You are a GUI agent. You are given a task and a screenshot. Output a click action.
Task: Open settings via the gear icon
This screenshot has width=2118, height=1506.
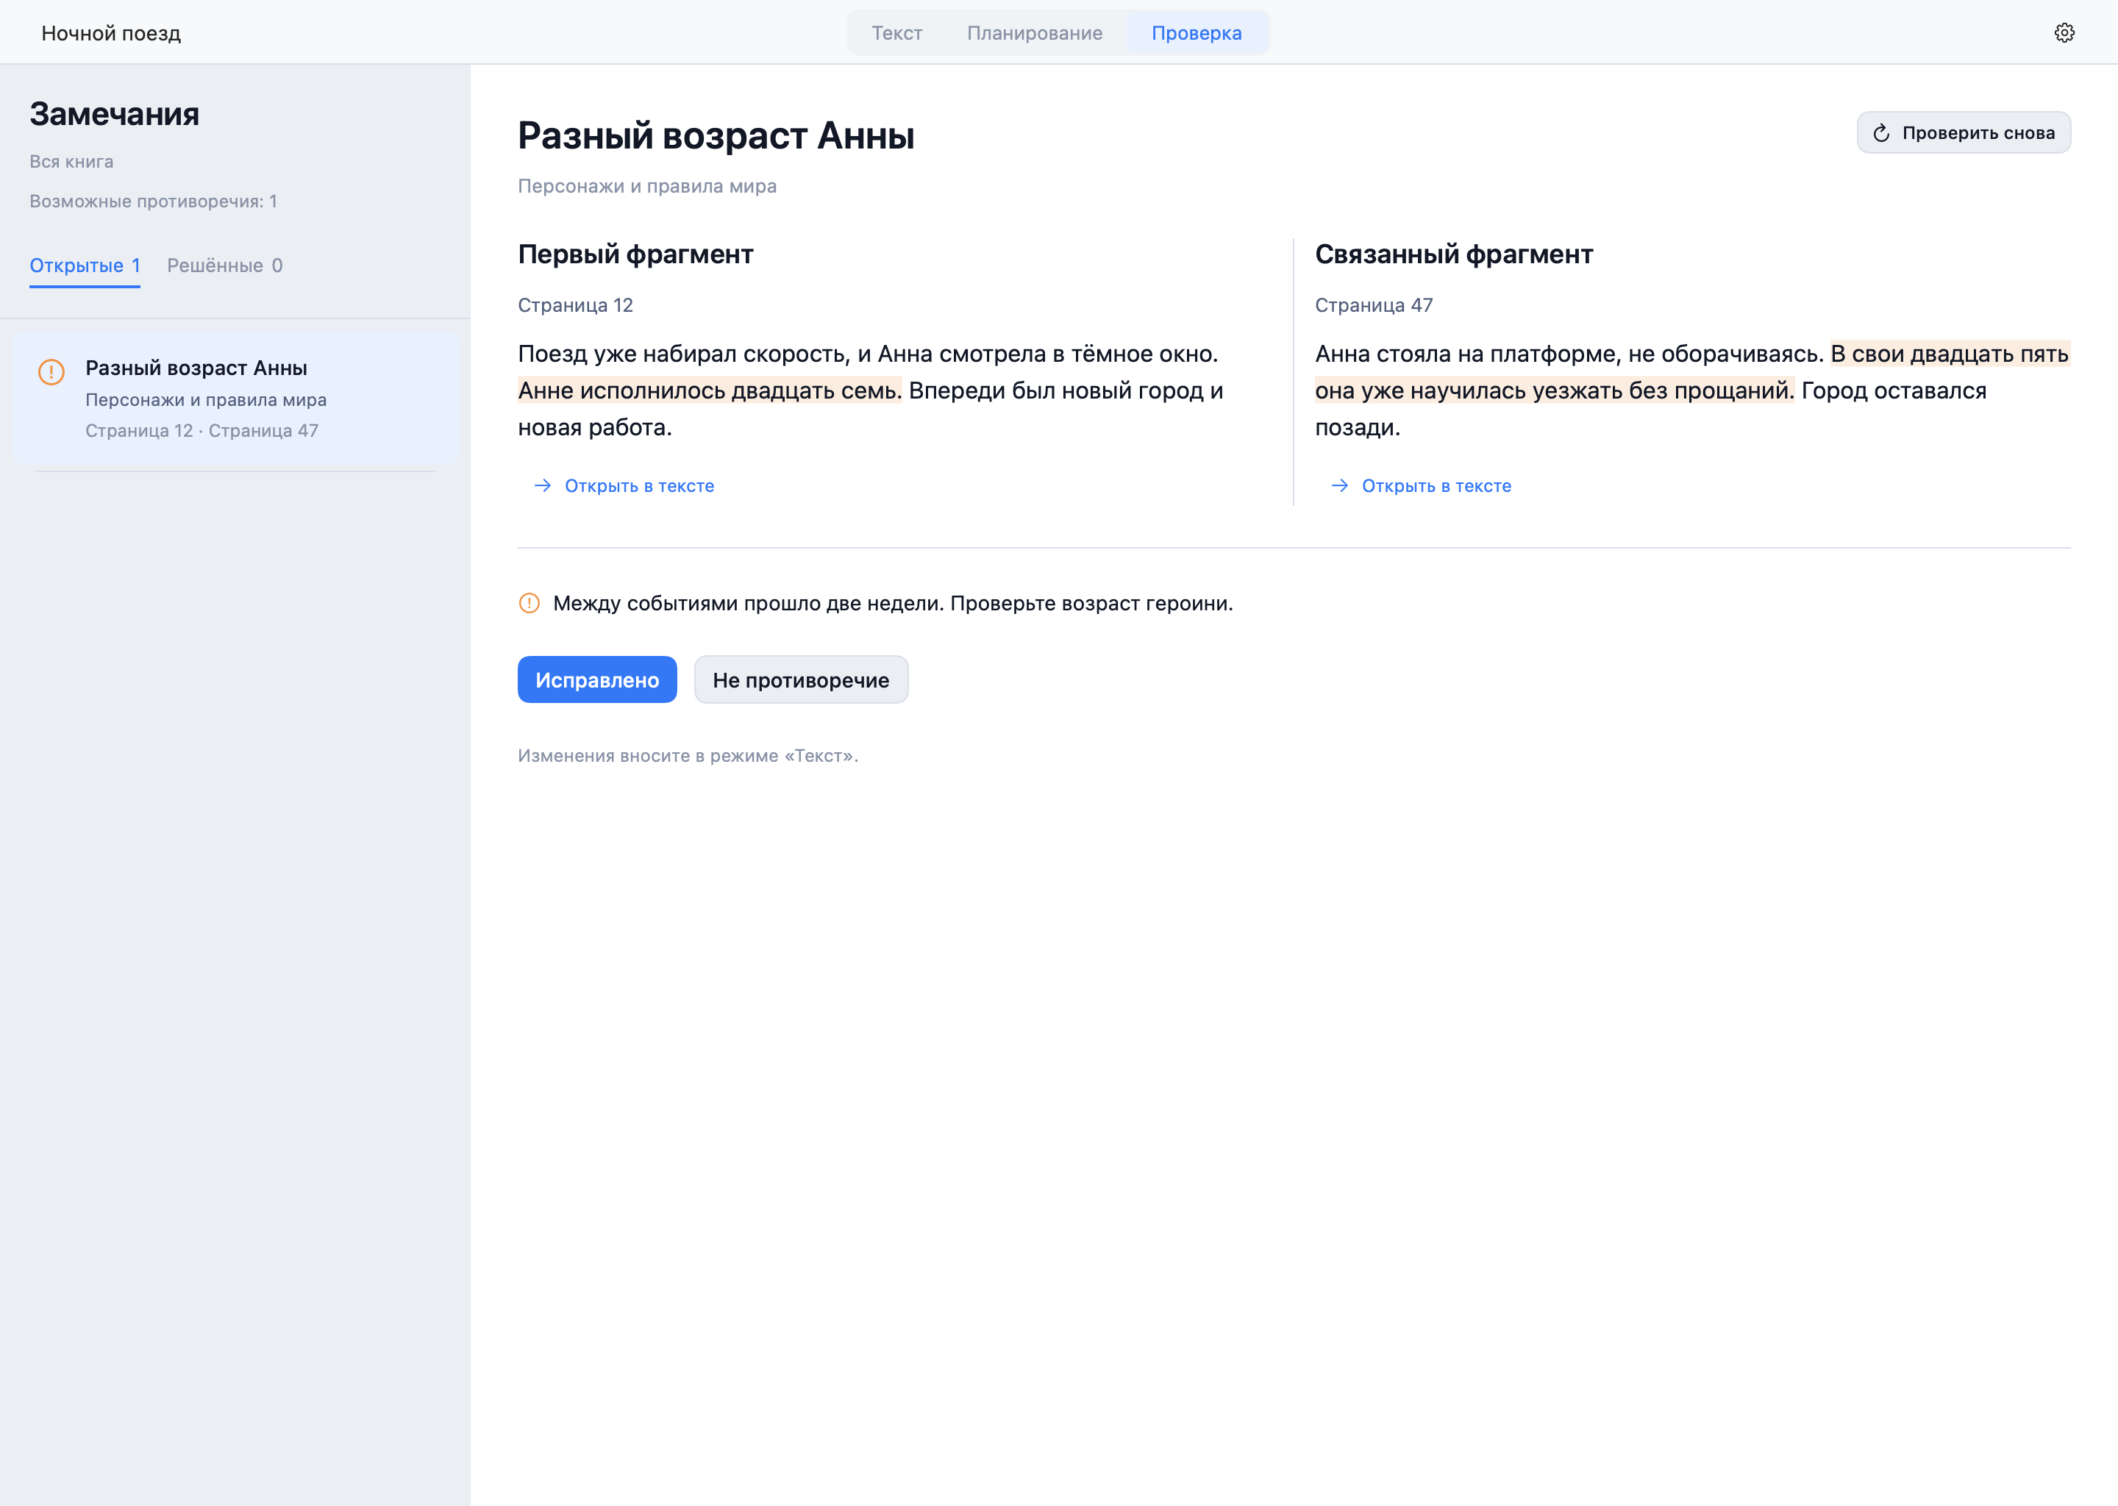click(2064, 32)
